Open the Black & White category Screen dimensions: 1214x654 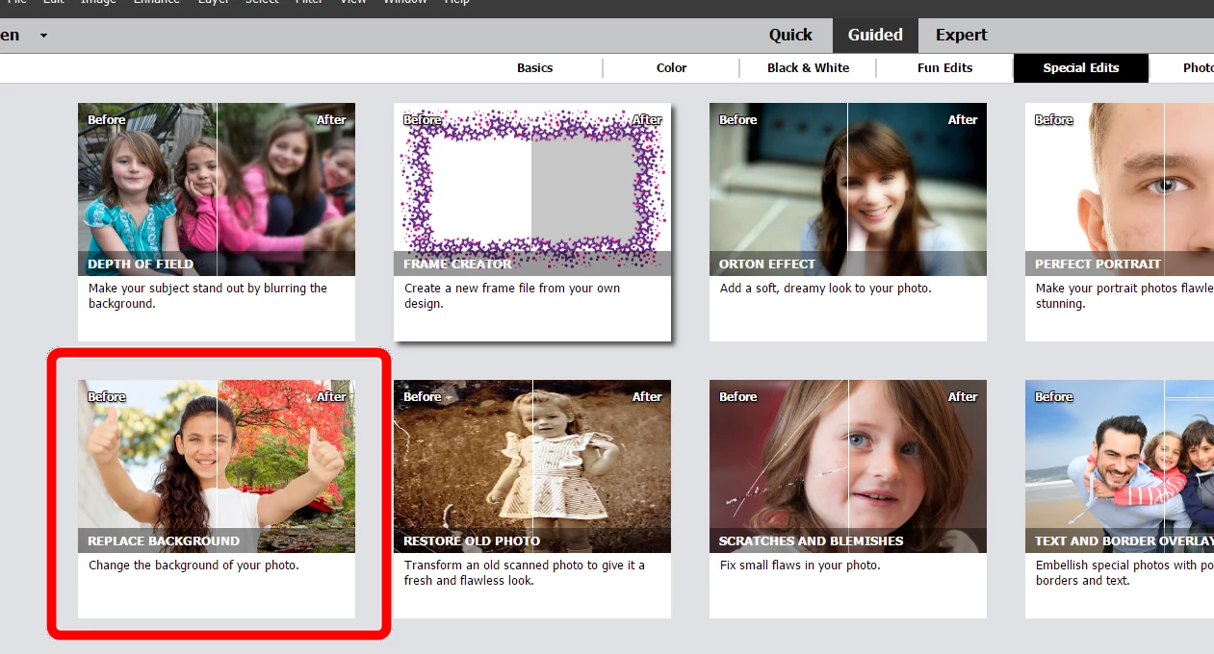(808, 67)
